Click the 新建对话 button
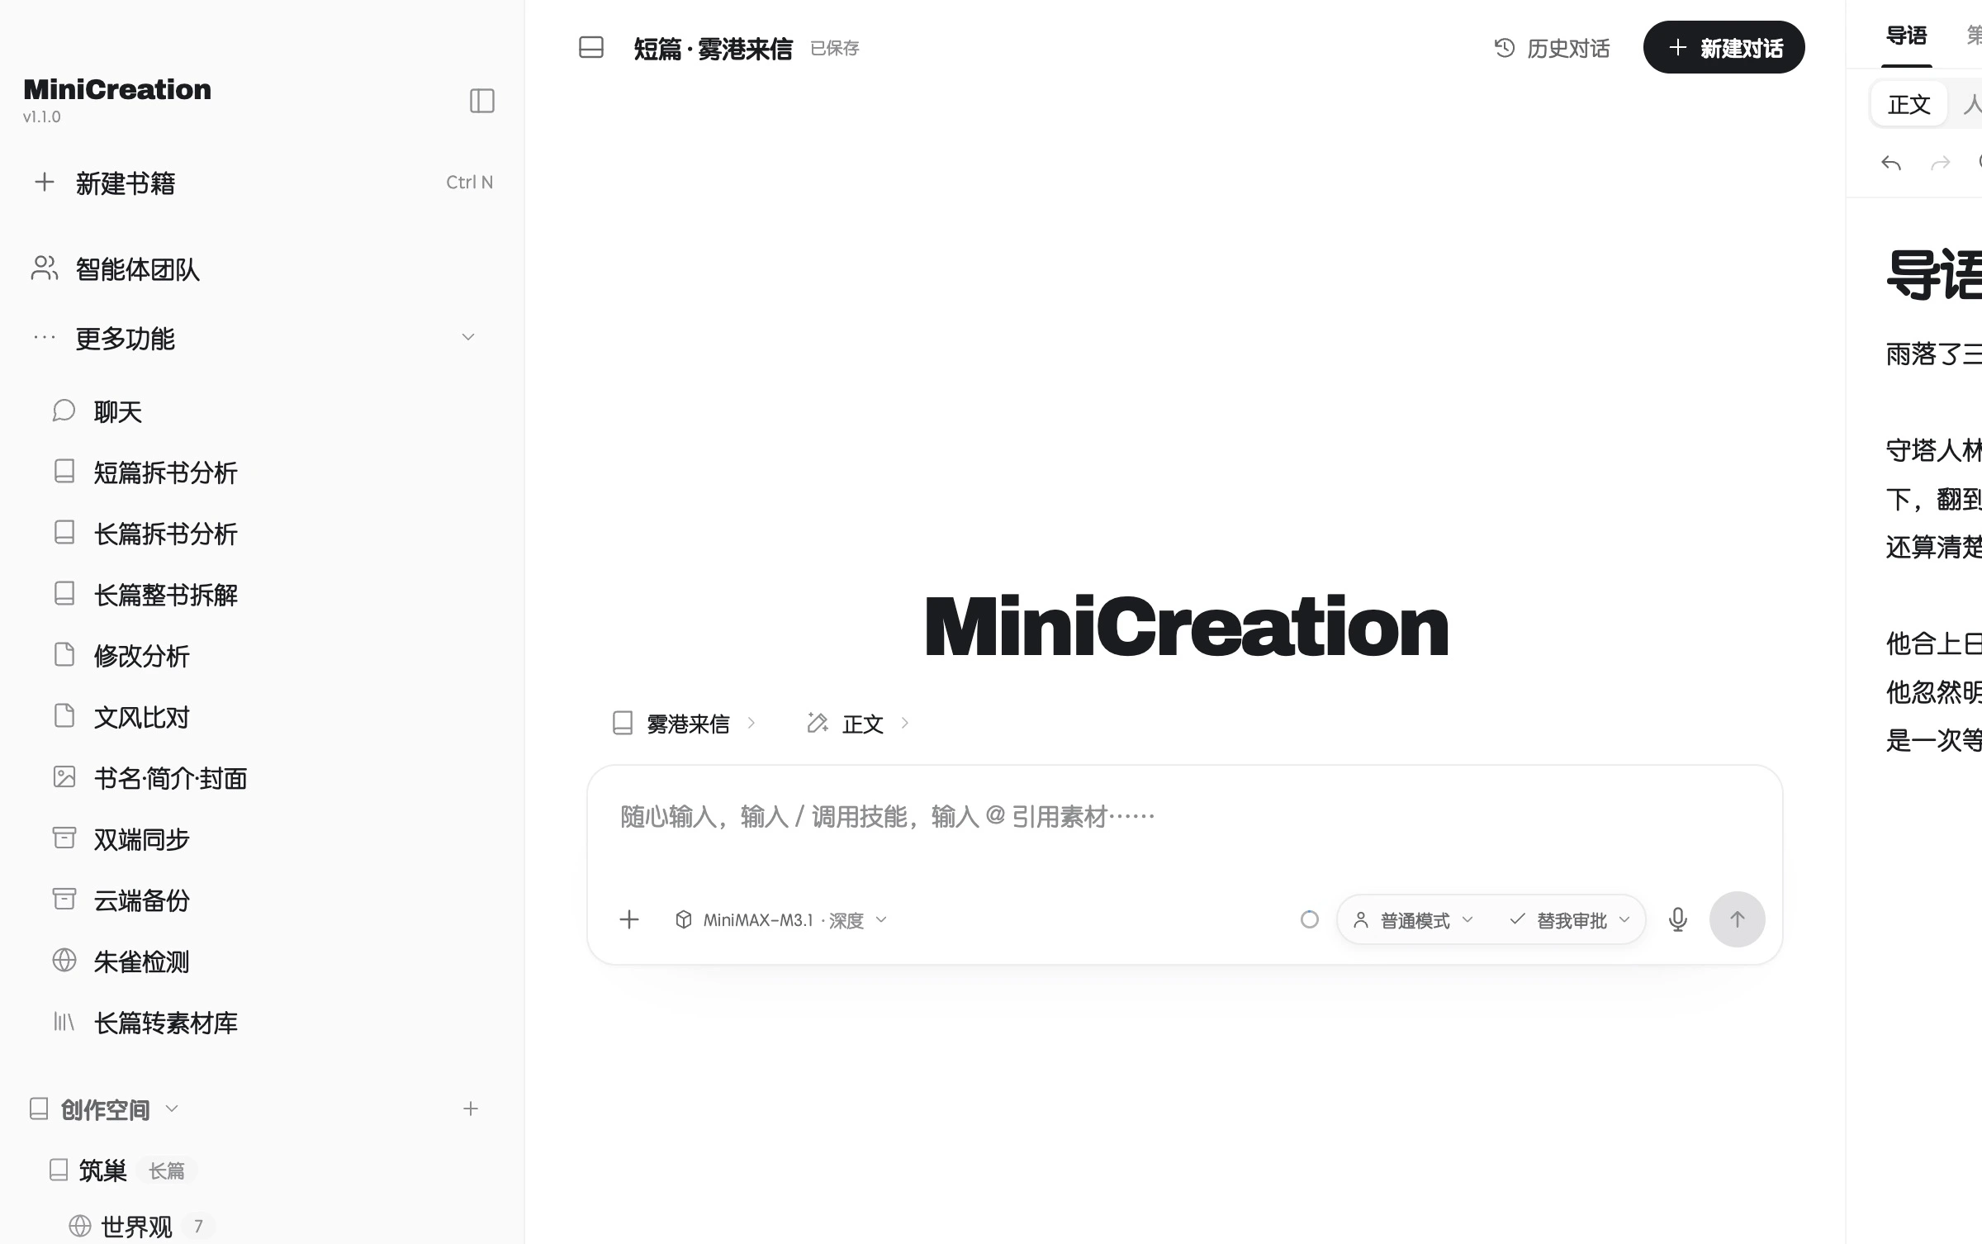 pos(1724,47)
